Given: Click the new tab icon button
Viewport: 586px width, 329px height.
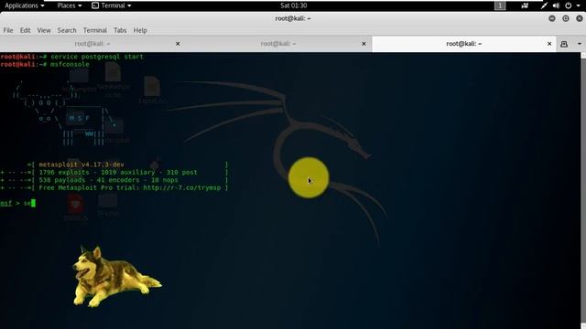Looking at the screenshot, I should click(x=564, y=44).
